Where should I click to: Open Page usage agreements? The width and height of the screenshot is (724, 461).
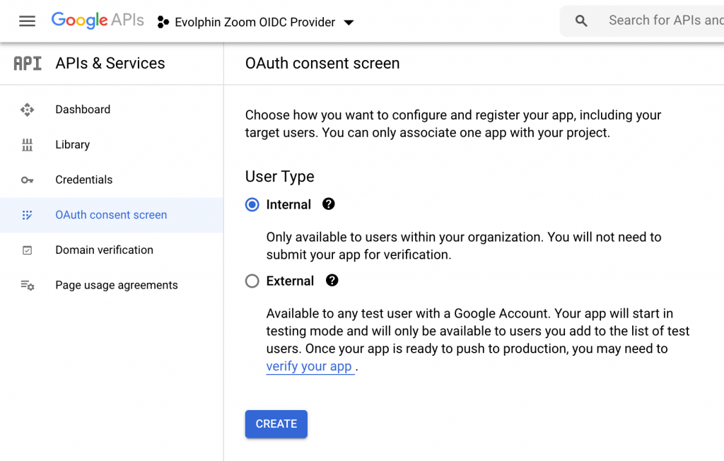pos(117,286)
